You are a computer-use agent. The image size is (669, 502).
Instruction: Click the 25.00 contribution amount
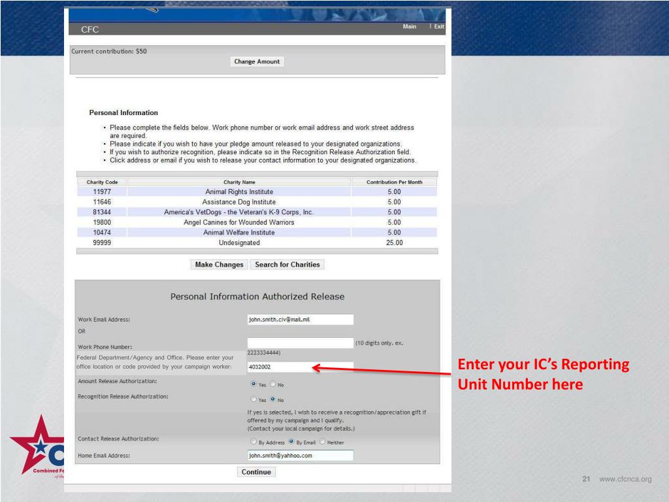pos(394,243)
